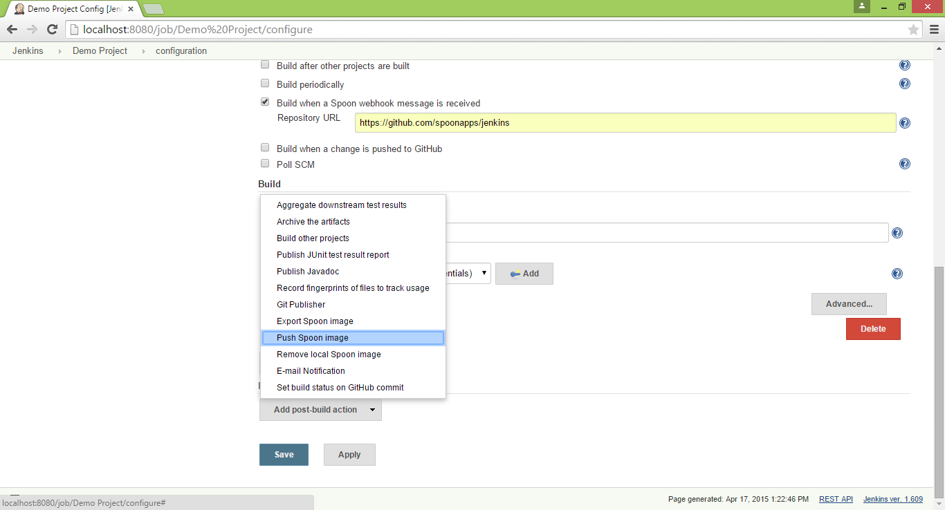
Task: Open the credentials dropdown
Action: (468, 274)
